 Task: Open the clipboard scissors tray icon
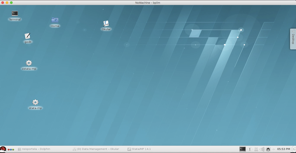(x=256, y=149)
